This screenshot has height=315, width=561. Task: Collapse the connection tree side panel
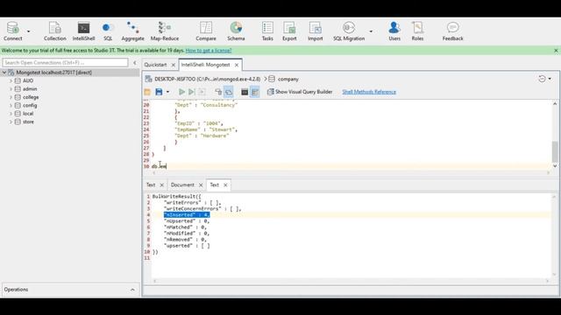point(135,62)
